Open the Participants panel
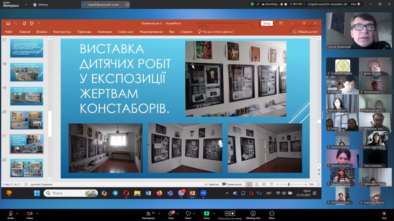The height and width of the screenshot is (221, 394). point(148,214)
